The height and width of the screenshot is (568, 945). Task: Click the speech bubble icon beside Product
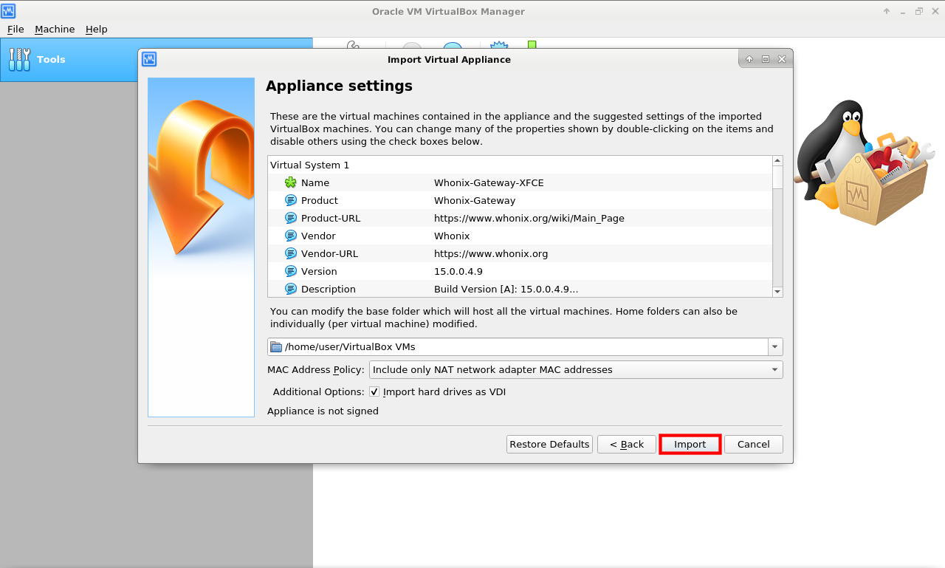[290, 200]
